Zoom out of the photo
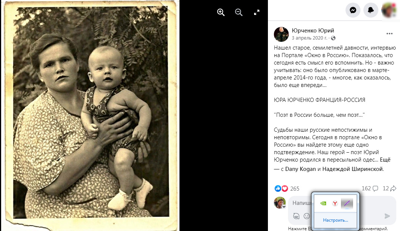The width and height of the screenshot is (400, 231). (238, 12)
